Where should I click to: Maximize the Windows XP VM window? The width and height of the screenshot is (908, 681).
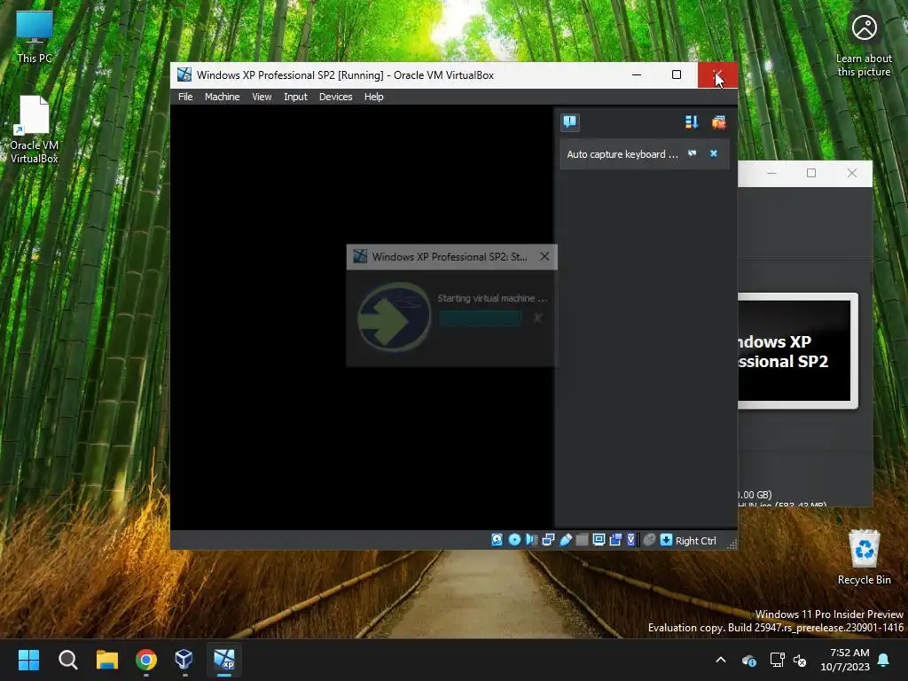(676, 74)
